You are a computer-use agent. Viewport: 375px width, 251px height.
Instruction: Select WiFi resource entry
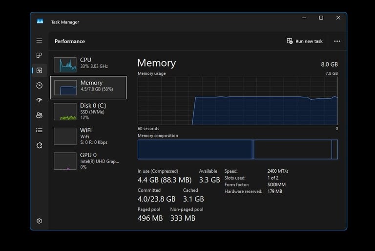pos(88,136)
